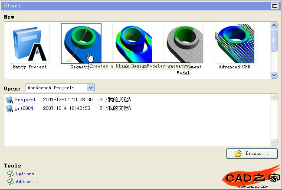The width and height of the screenshot is (282, 190).
Task: Open the Addins link under Tools
Action: 27,182
